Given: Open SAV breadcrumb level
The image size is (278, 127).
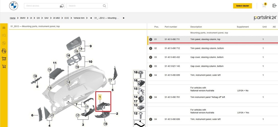Looking at the screenshot, I should [x=46, y=18].
